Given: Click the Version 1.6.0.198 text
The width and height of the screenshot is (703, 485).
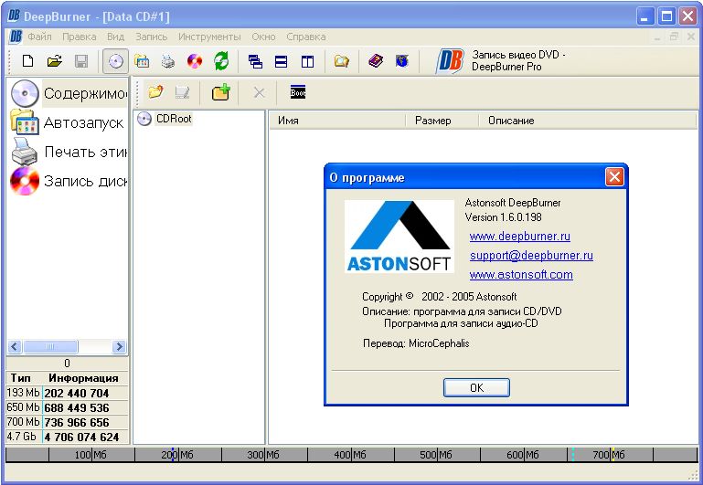Looking at the screenshot, I should (503, 217).
